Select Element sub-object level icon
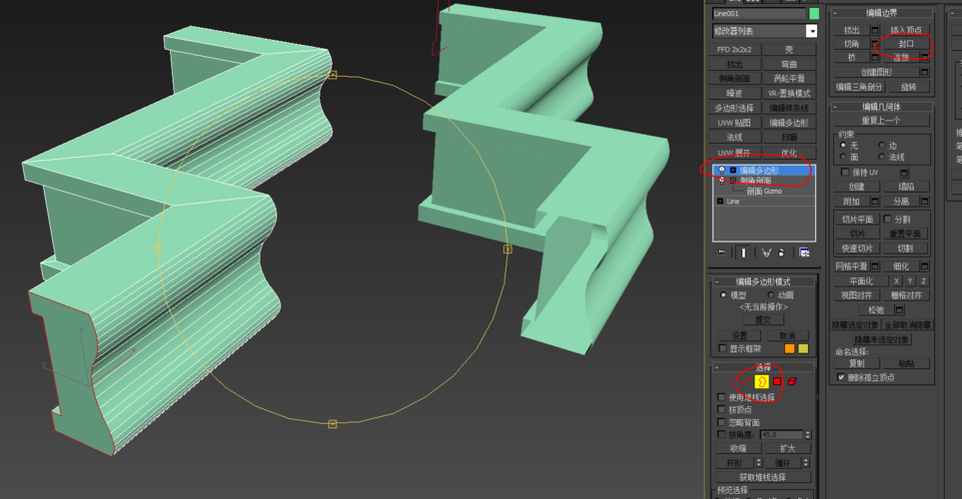The image size is (962, 499). coord(791,381)
